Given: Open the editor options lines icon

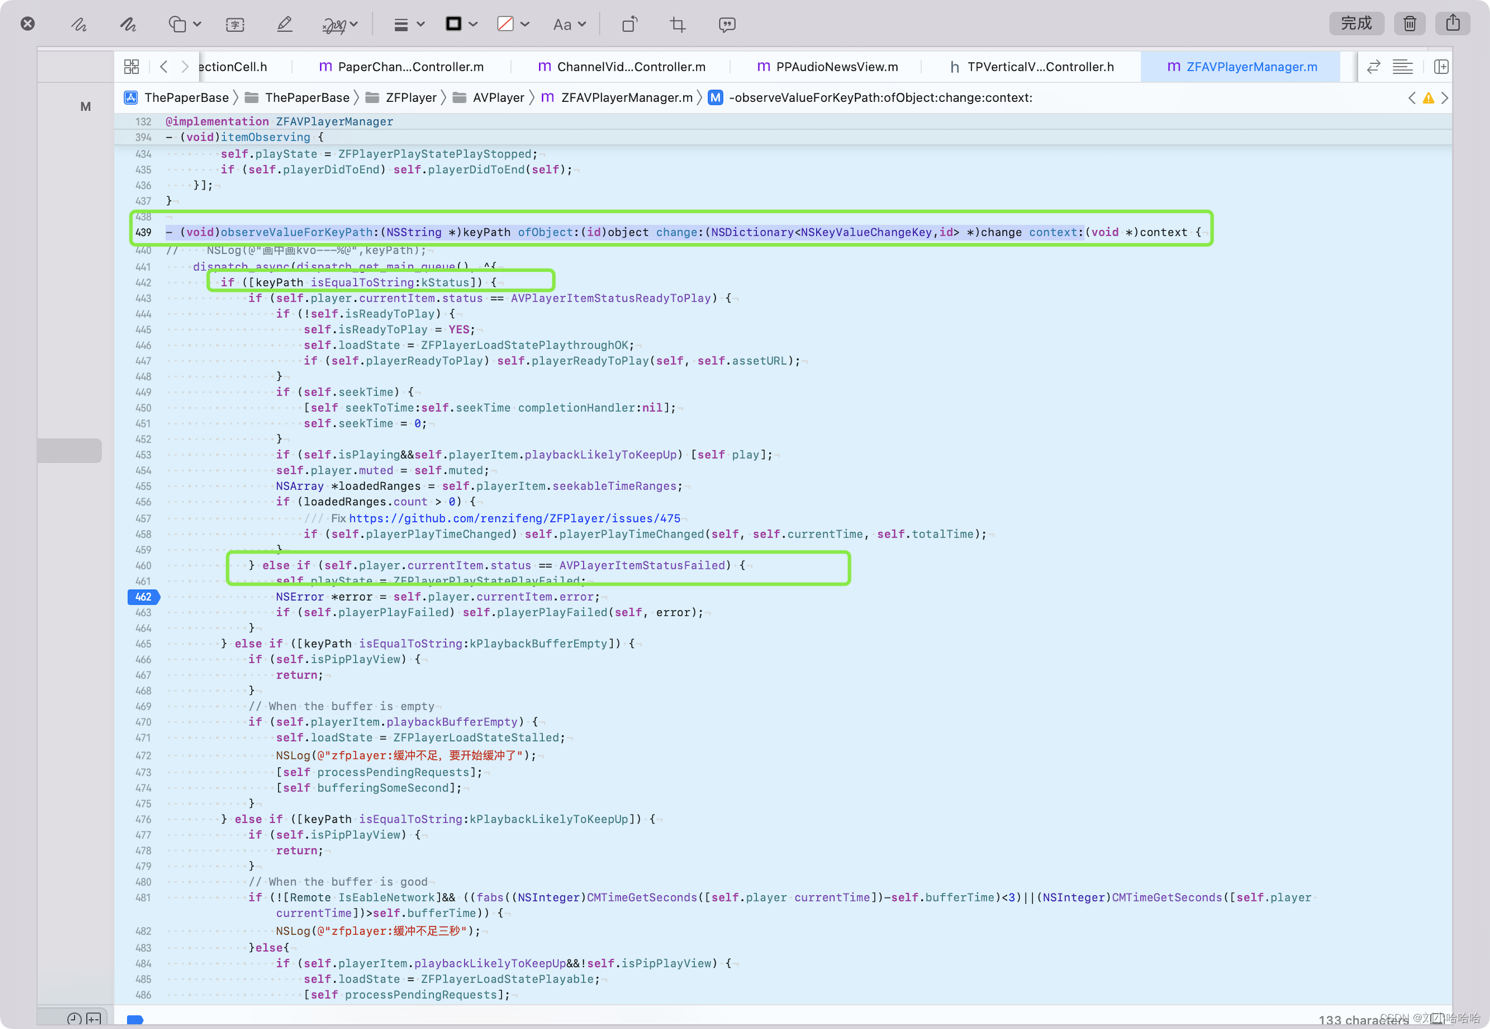Looking at the screenshot, I should tap(1402, 67).
